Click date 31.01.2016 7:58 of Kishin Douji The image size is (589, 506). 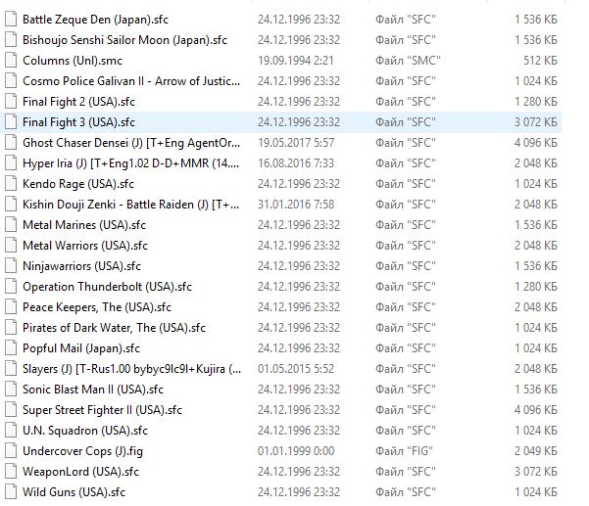(296, 205)
